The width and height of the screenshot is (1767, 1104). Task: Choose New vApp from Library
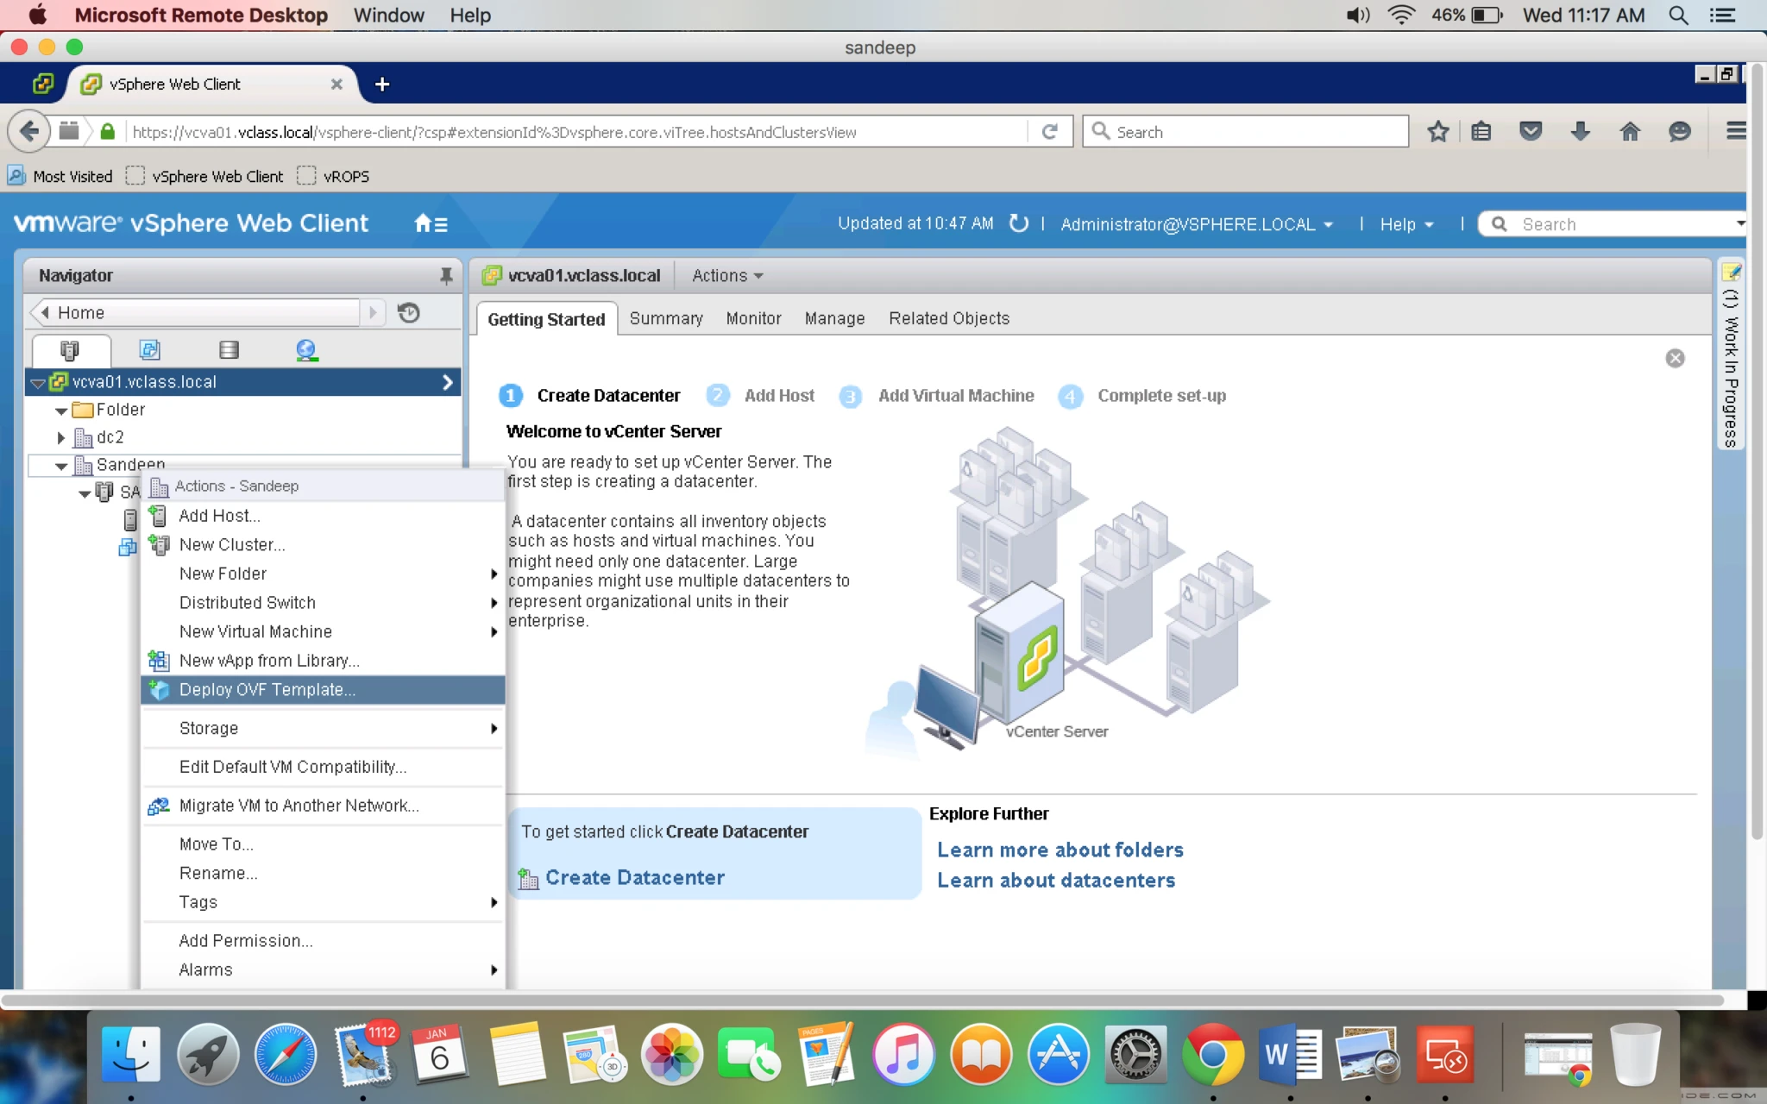[x=323, y=661]
